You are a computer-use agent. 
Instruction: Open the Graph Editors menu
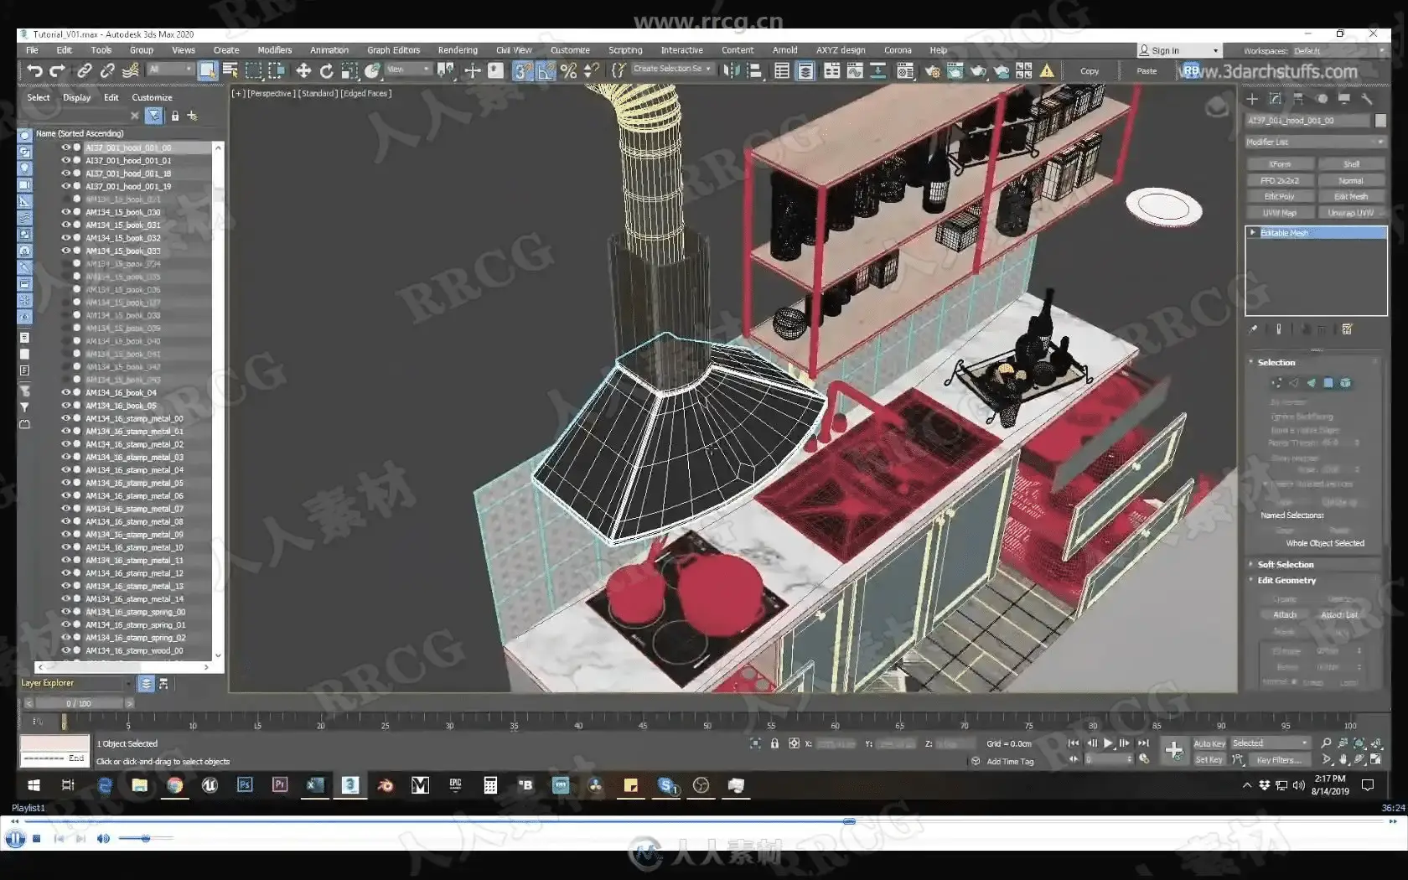click(x=393, y=50)
